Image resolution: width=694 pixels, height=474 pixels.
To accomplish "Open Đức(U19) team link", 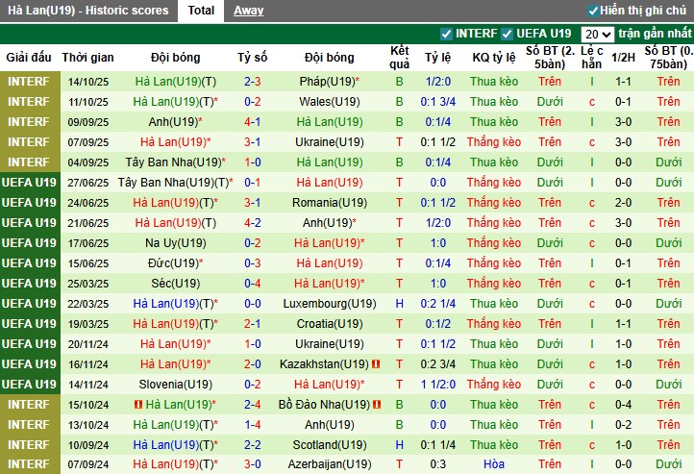I will click(175, 263).
